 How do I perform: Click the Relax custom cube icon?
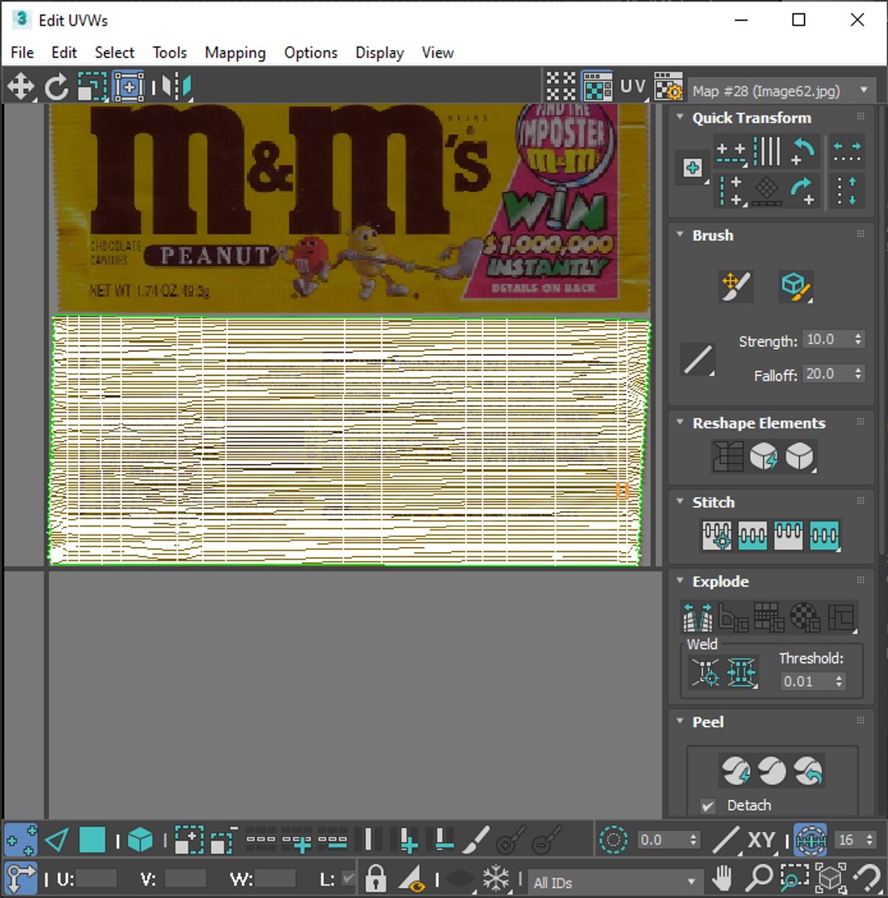pos(800,456)
